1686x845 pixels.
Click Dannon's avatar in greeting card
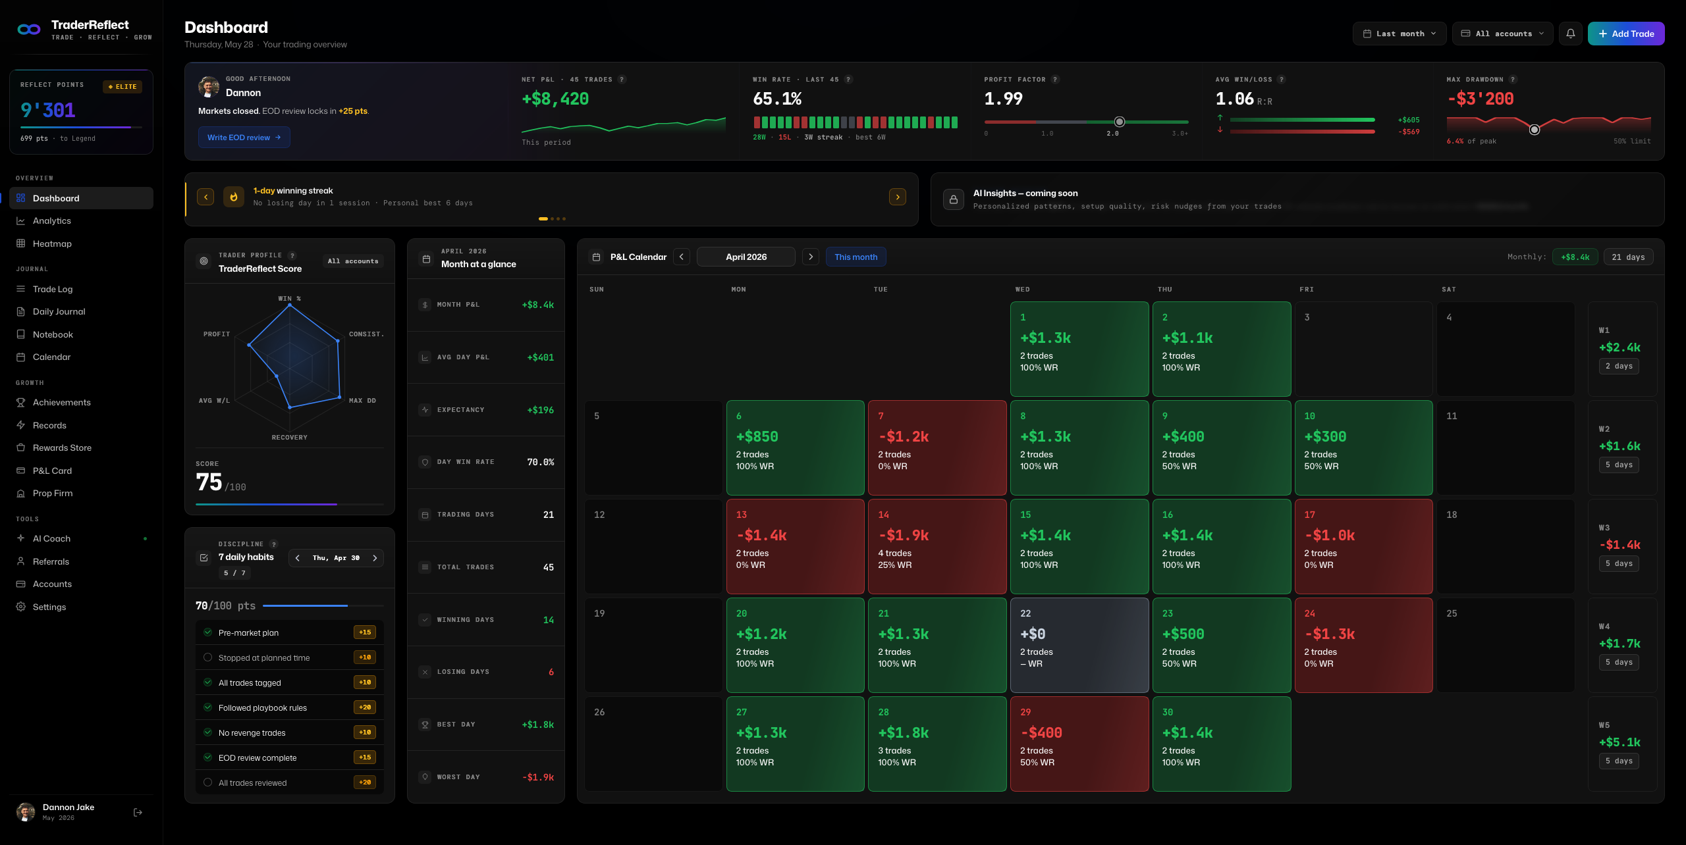pyautogui.click(x=209, y=86)
